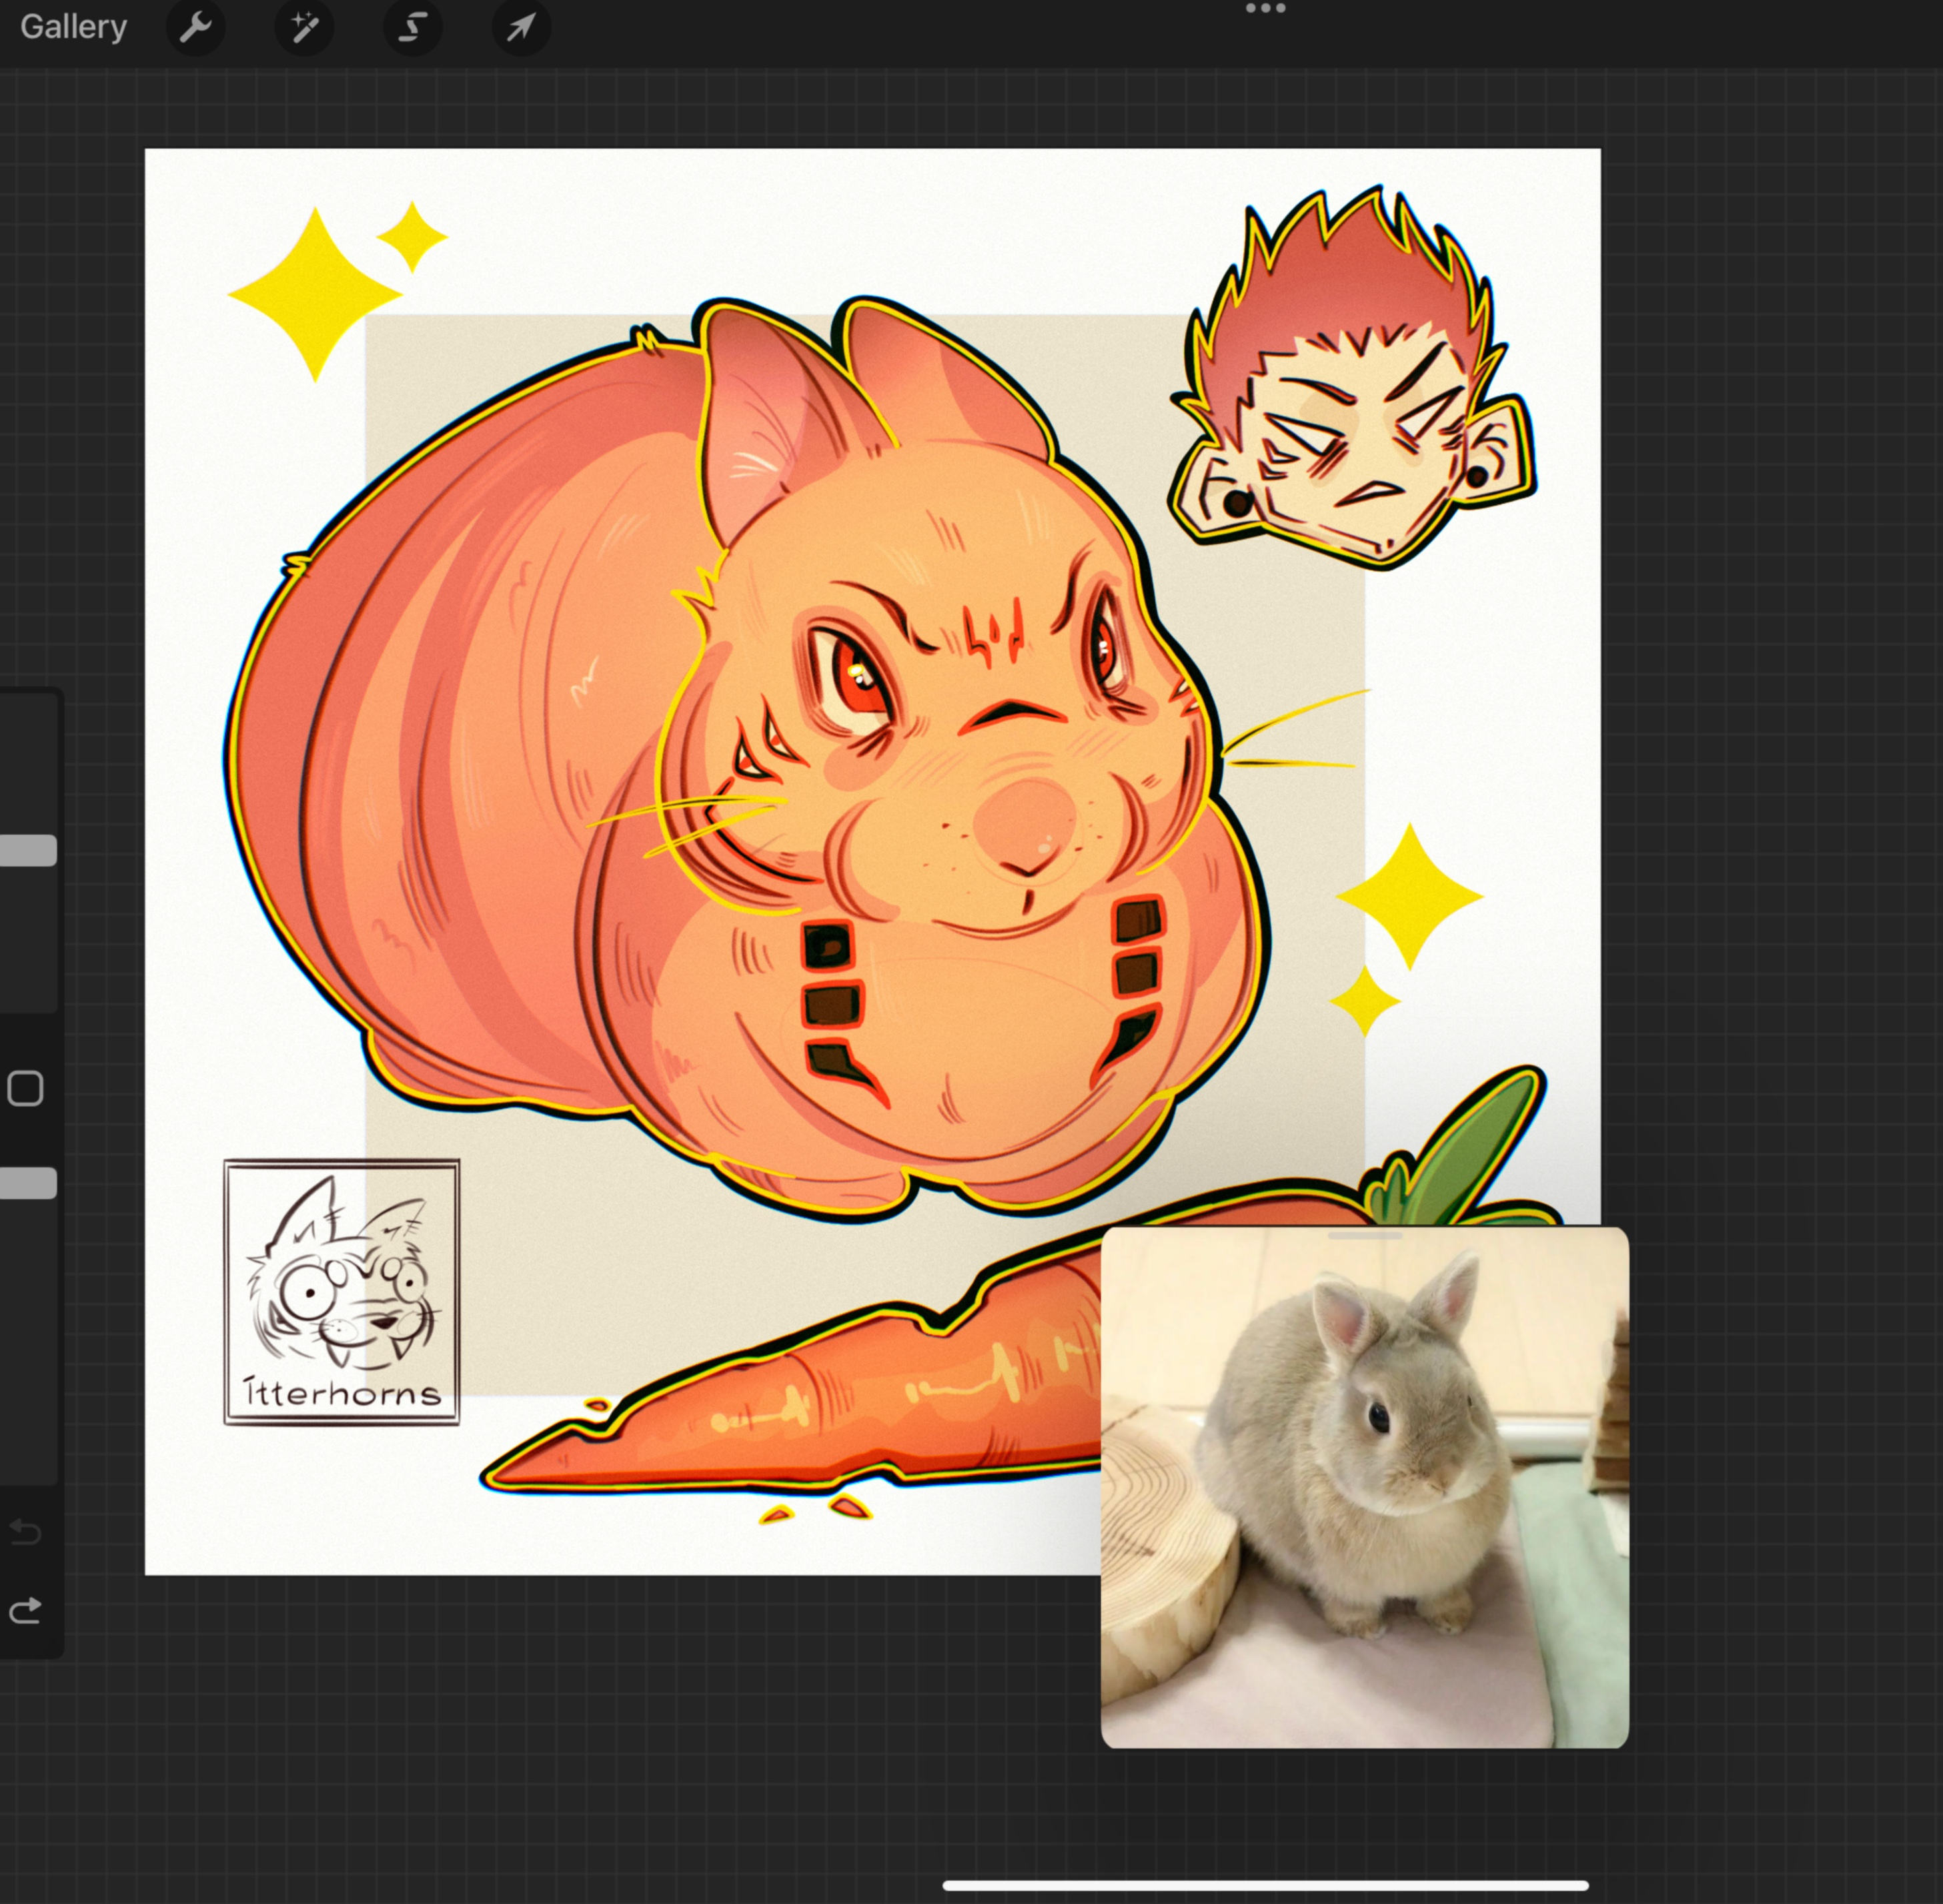The height and width of the screenshot is (1904, 1943).
Task: Redo the last action
Action: coord(25,1610)
